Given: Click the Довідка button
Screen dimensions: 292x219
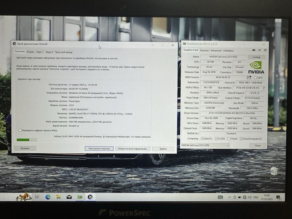Looking at the screenshot, I should click(x=25, y=148).
